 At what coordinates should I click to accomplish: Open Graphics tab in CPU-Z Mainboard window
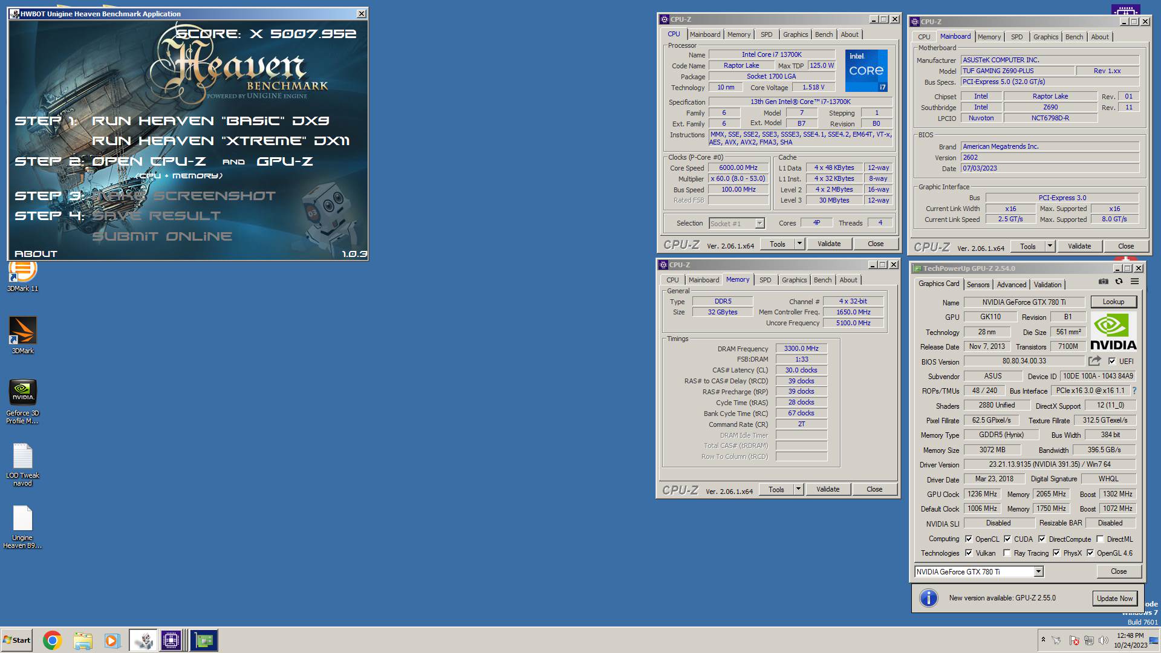point(1046,37)
